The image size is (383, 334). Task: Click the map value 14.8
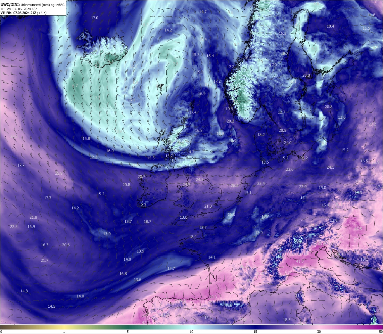point(24,291)
